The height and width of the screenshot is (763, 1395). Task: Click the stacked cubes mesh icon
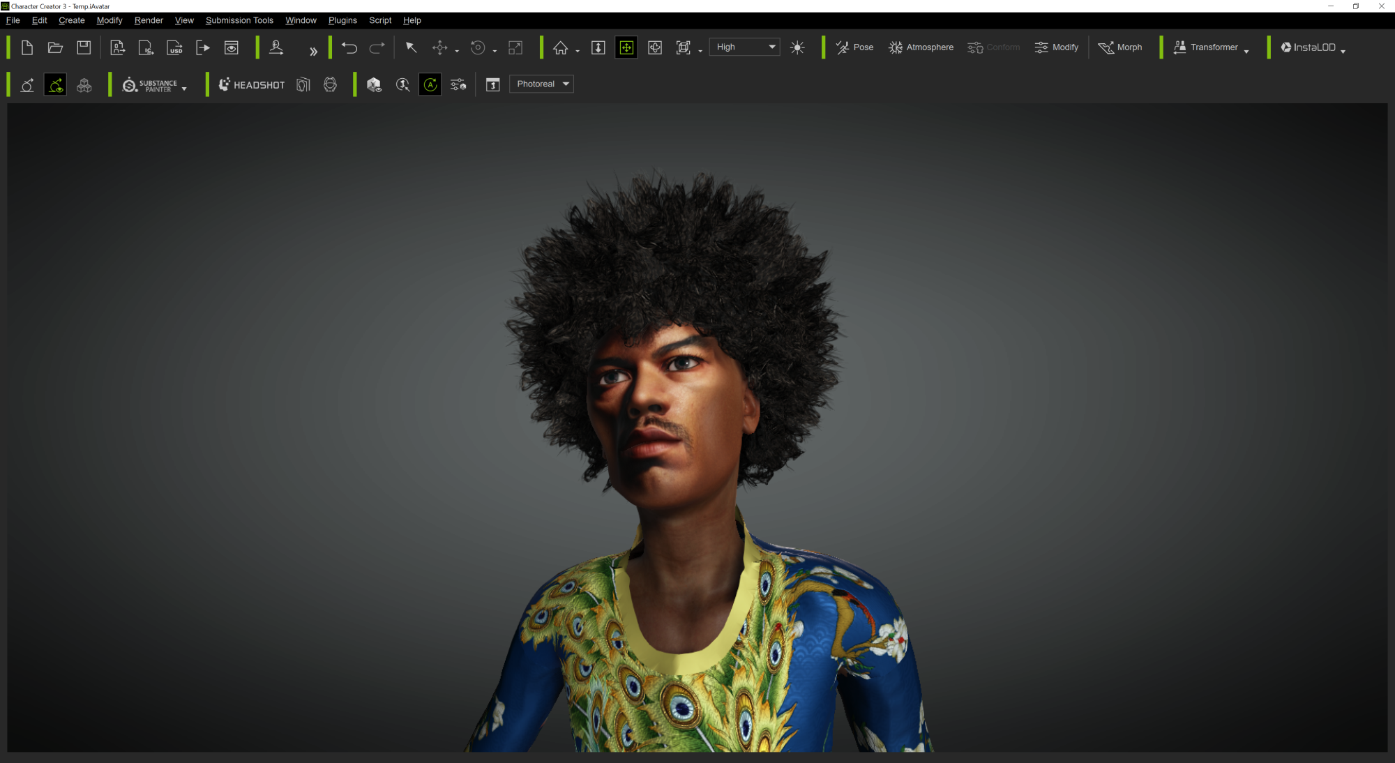84,84
